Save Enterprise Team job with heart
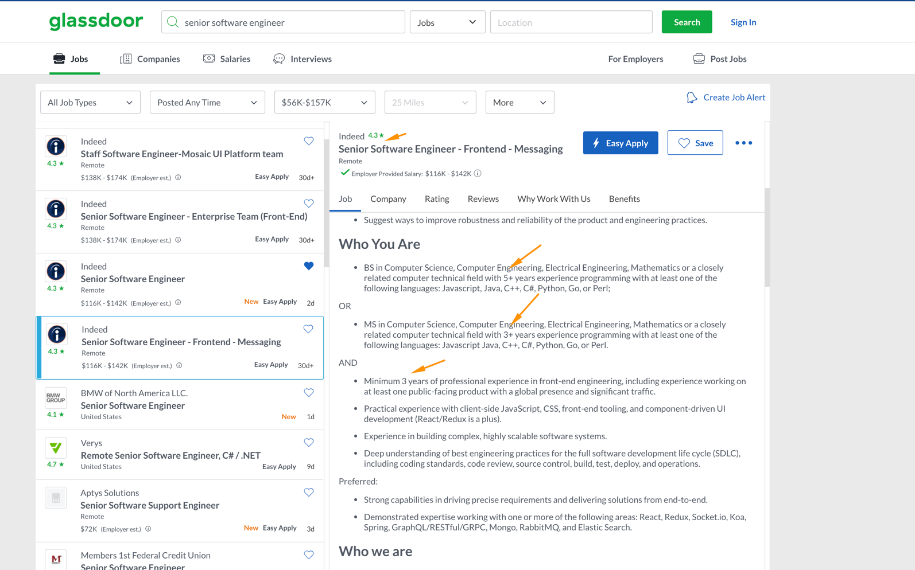The width and height of the screenshot is (915, 570). coord(309,204)
